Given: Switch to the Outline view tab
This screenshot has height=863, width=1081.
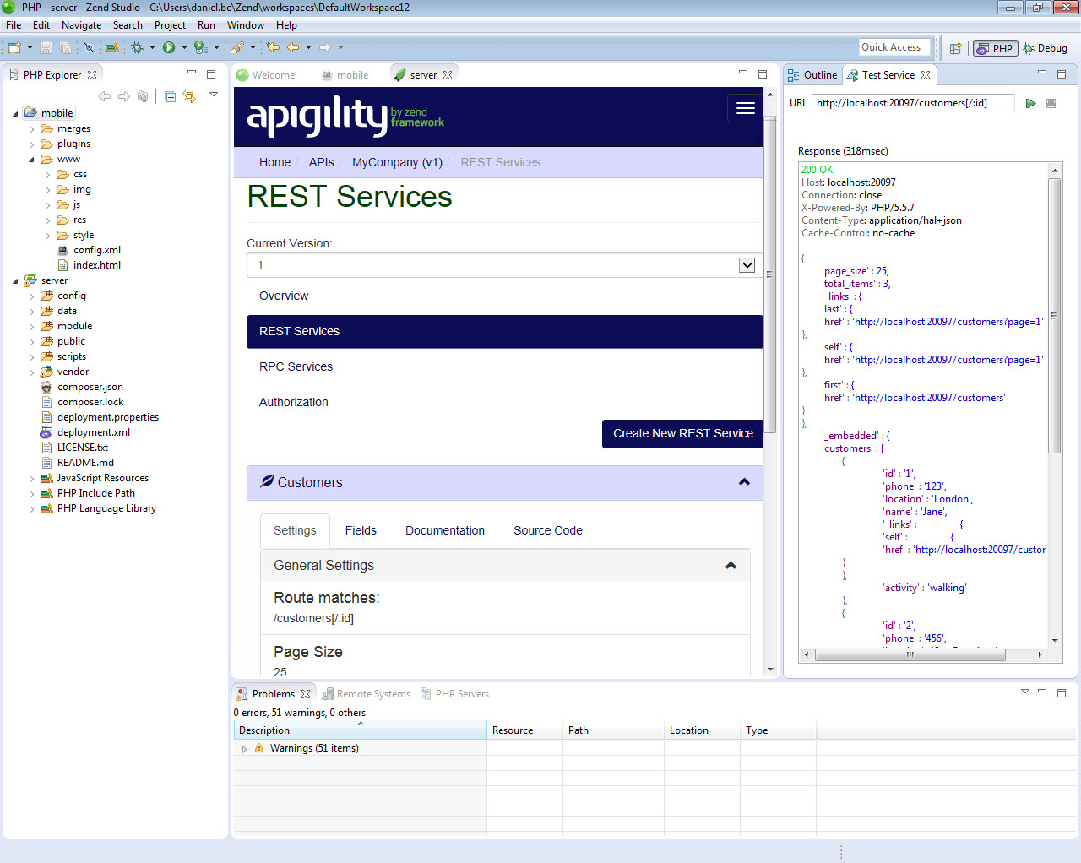Looking at the screenshot, I should tap(812, 75).
